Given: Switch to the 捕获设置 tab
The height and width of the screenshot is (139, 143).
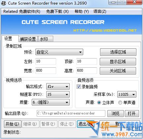Looking at the screenshot, I should coord(28,39).
